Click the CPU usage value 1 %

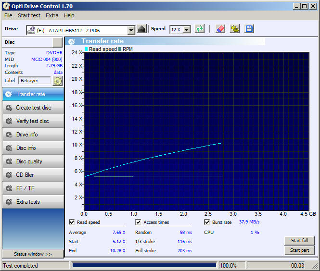(255, 233)
